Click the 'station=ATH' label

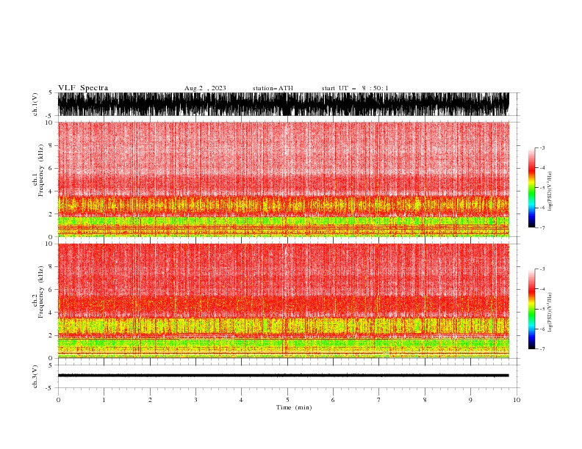click(273, 88)
